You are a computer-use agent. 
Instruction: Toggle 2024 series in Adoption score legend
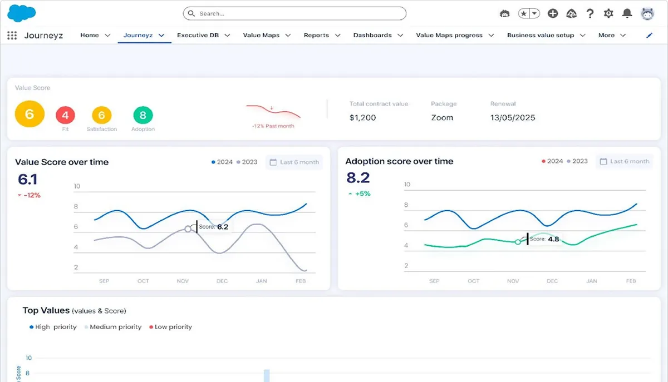point(552,161)
